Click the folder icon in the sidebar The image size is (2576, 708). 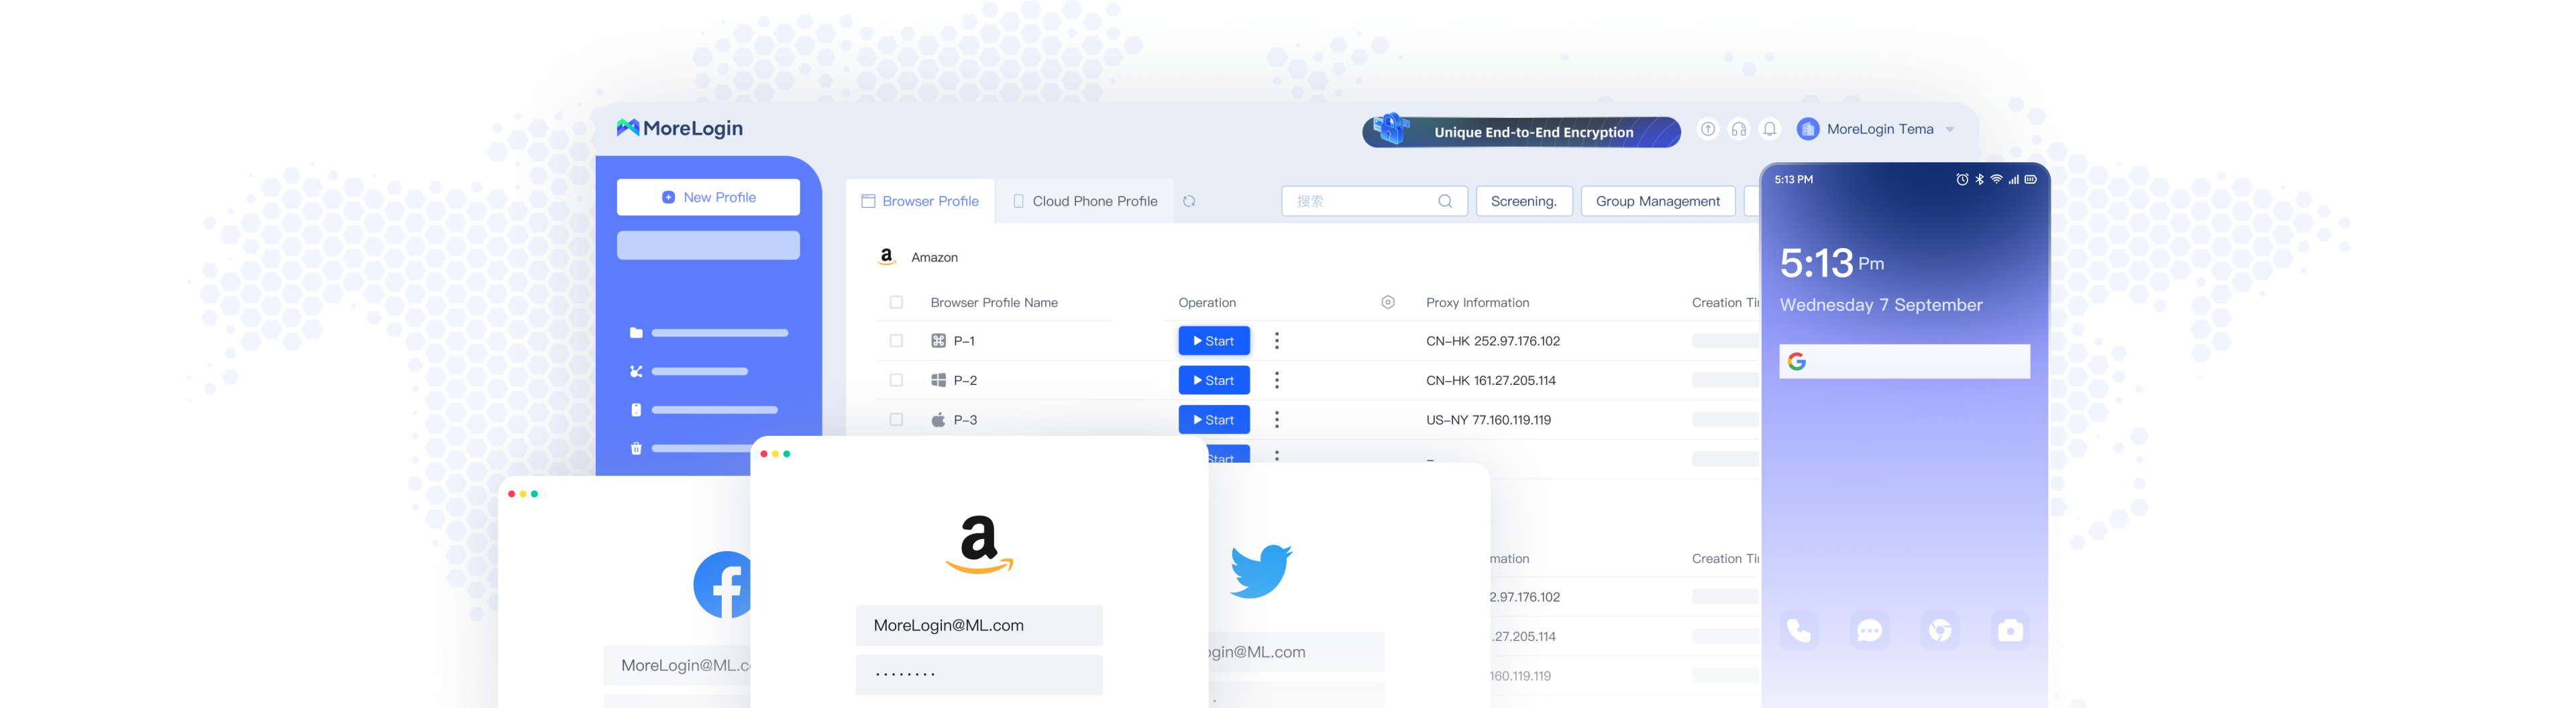pyautogui.click(x=636, y=333)
